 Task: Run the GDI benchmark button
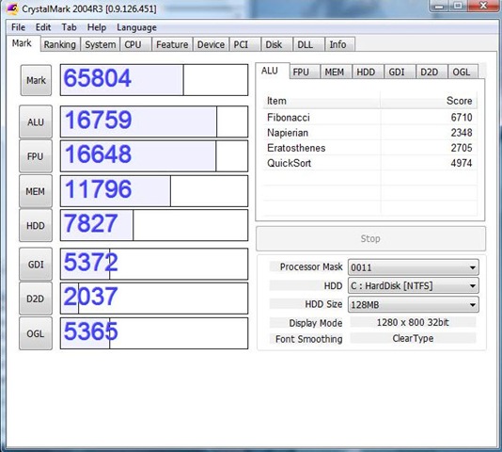[x=36, y=265]
